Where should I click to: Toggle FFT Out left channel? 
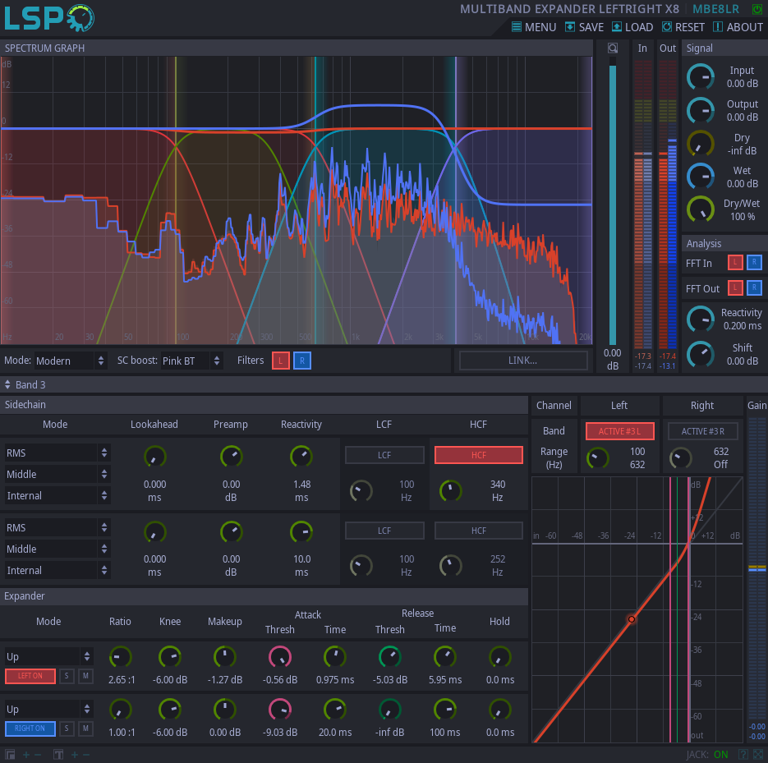735,288
